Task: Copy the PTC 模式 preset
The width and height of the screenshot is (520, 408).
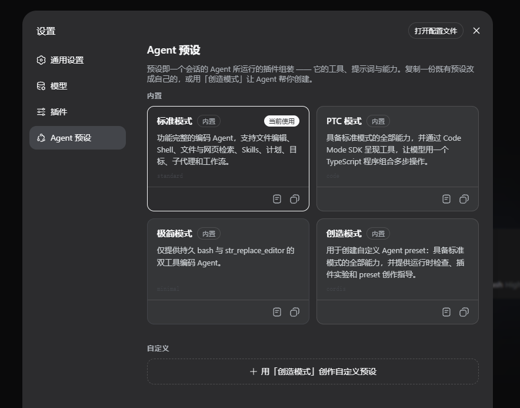Action: tap(464, 199)
